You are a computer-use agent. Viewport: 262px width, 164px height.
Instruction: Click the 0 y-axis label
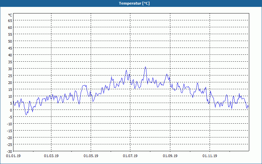[11, 110]
